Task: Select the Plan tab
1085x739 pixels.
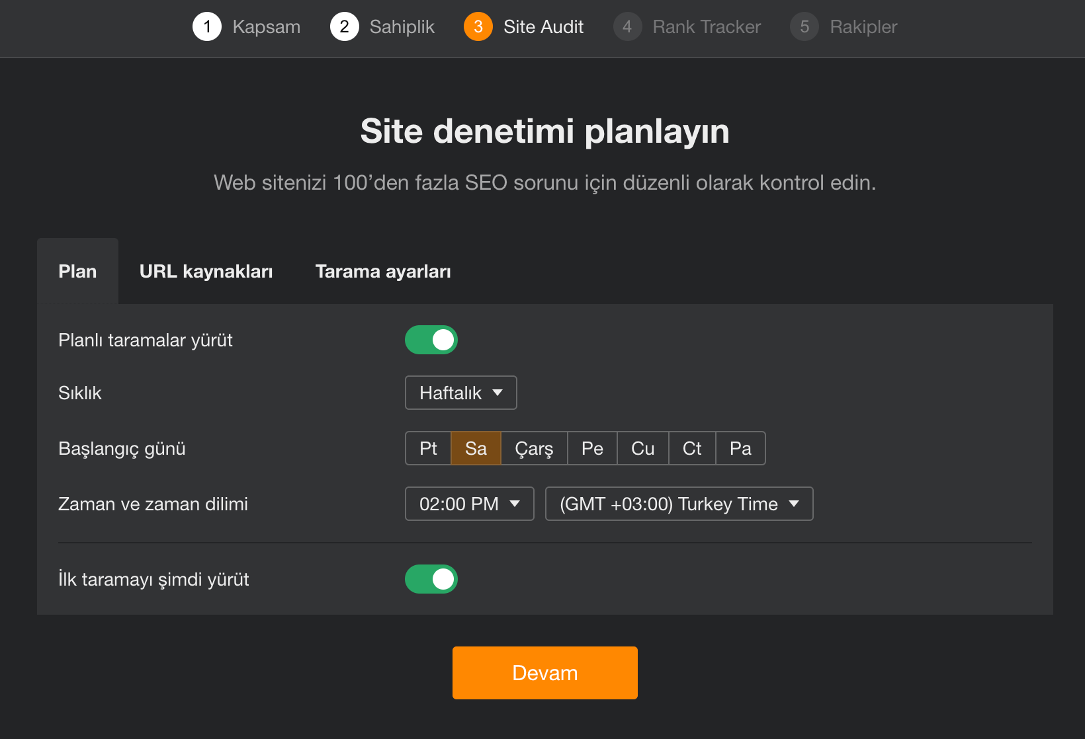Action: tap(77, 271)
